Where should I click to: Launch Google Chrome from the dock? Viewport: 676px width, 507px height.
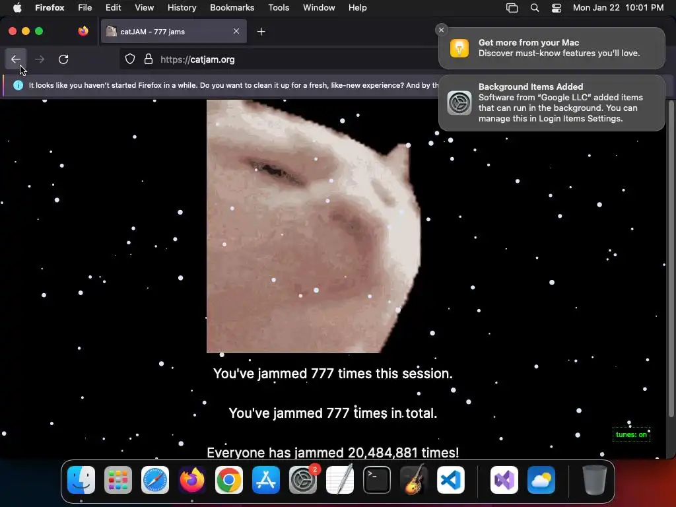[229, 480]
